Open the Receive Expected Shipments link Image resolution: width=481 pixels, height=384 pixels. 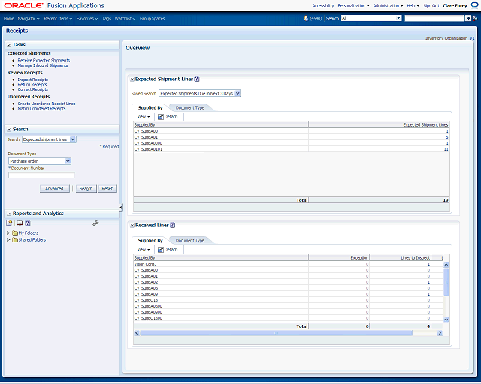[x=44, y=60]
